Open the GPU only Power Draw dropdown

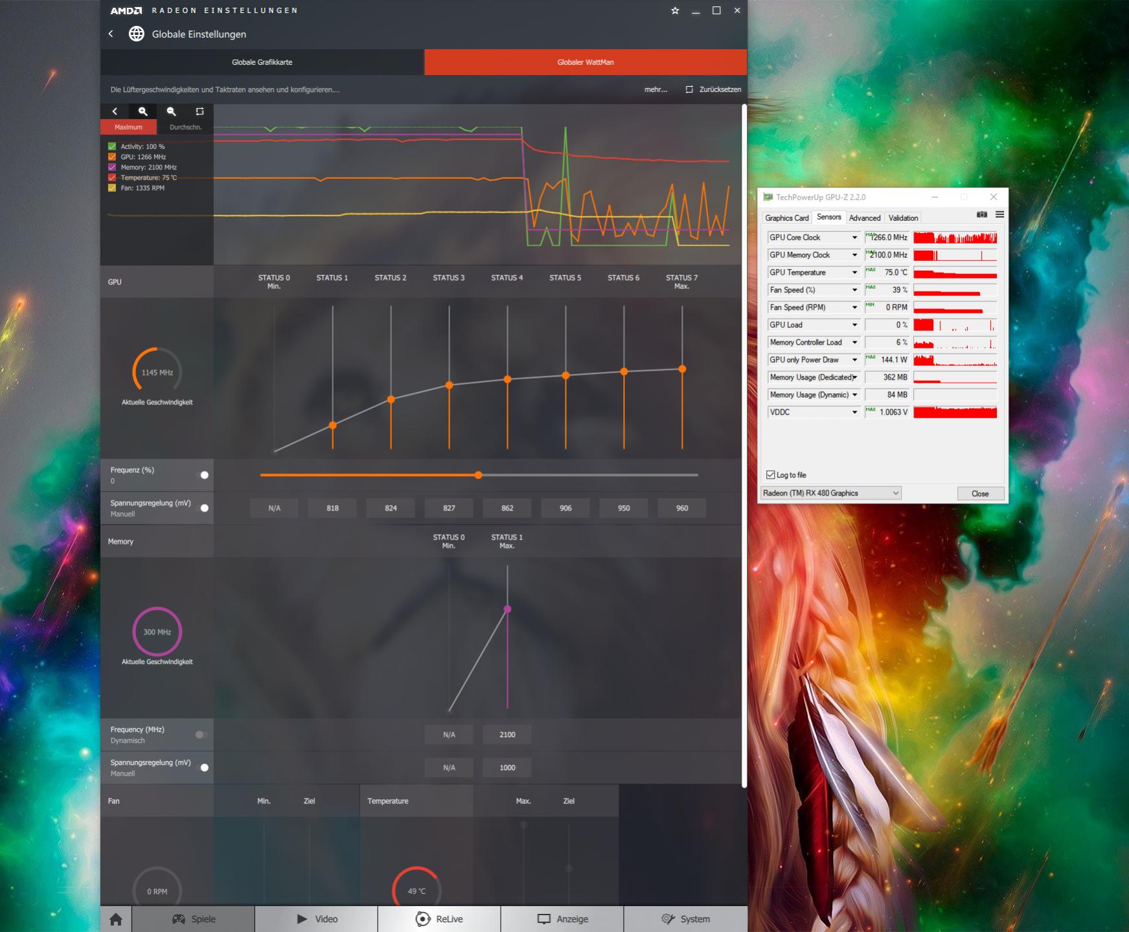854,360
